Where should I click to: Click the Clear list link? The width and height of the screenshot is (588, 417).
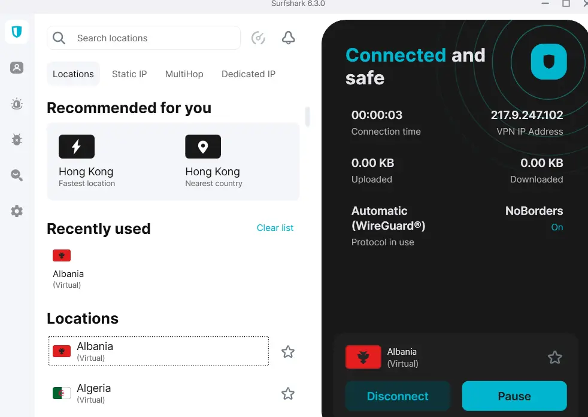275,228
